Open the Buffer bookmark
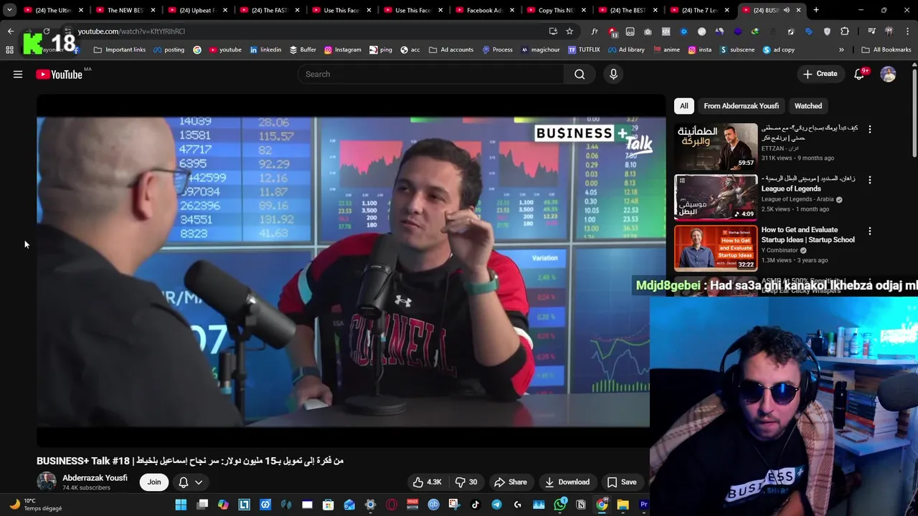Screen dimensions: 918x516 point(303,49)
